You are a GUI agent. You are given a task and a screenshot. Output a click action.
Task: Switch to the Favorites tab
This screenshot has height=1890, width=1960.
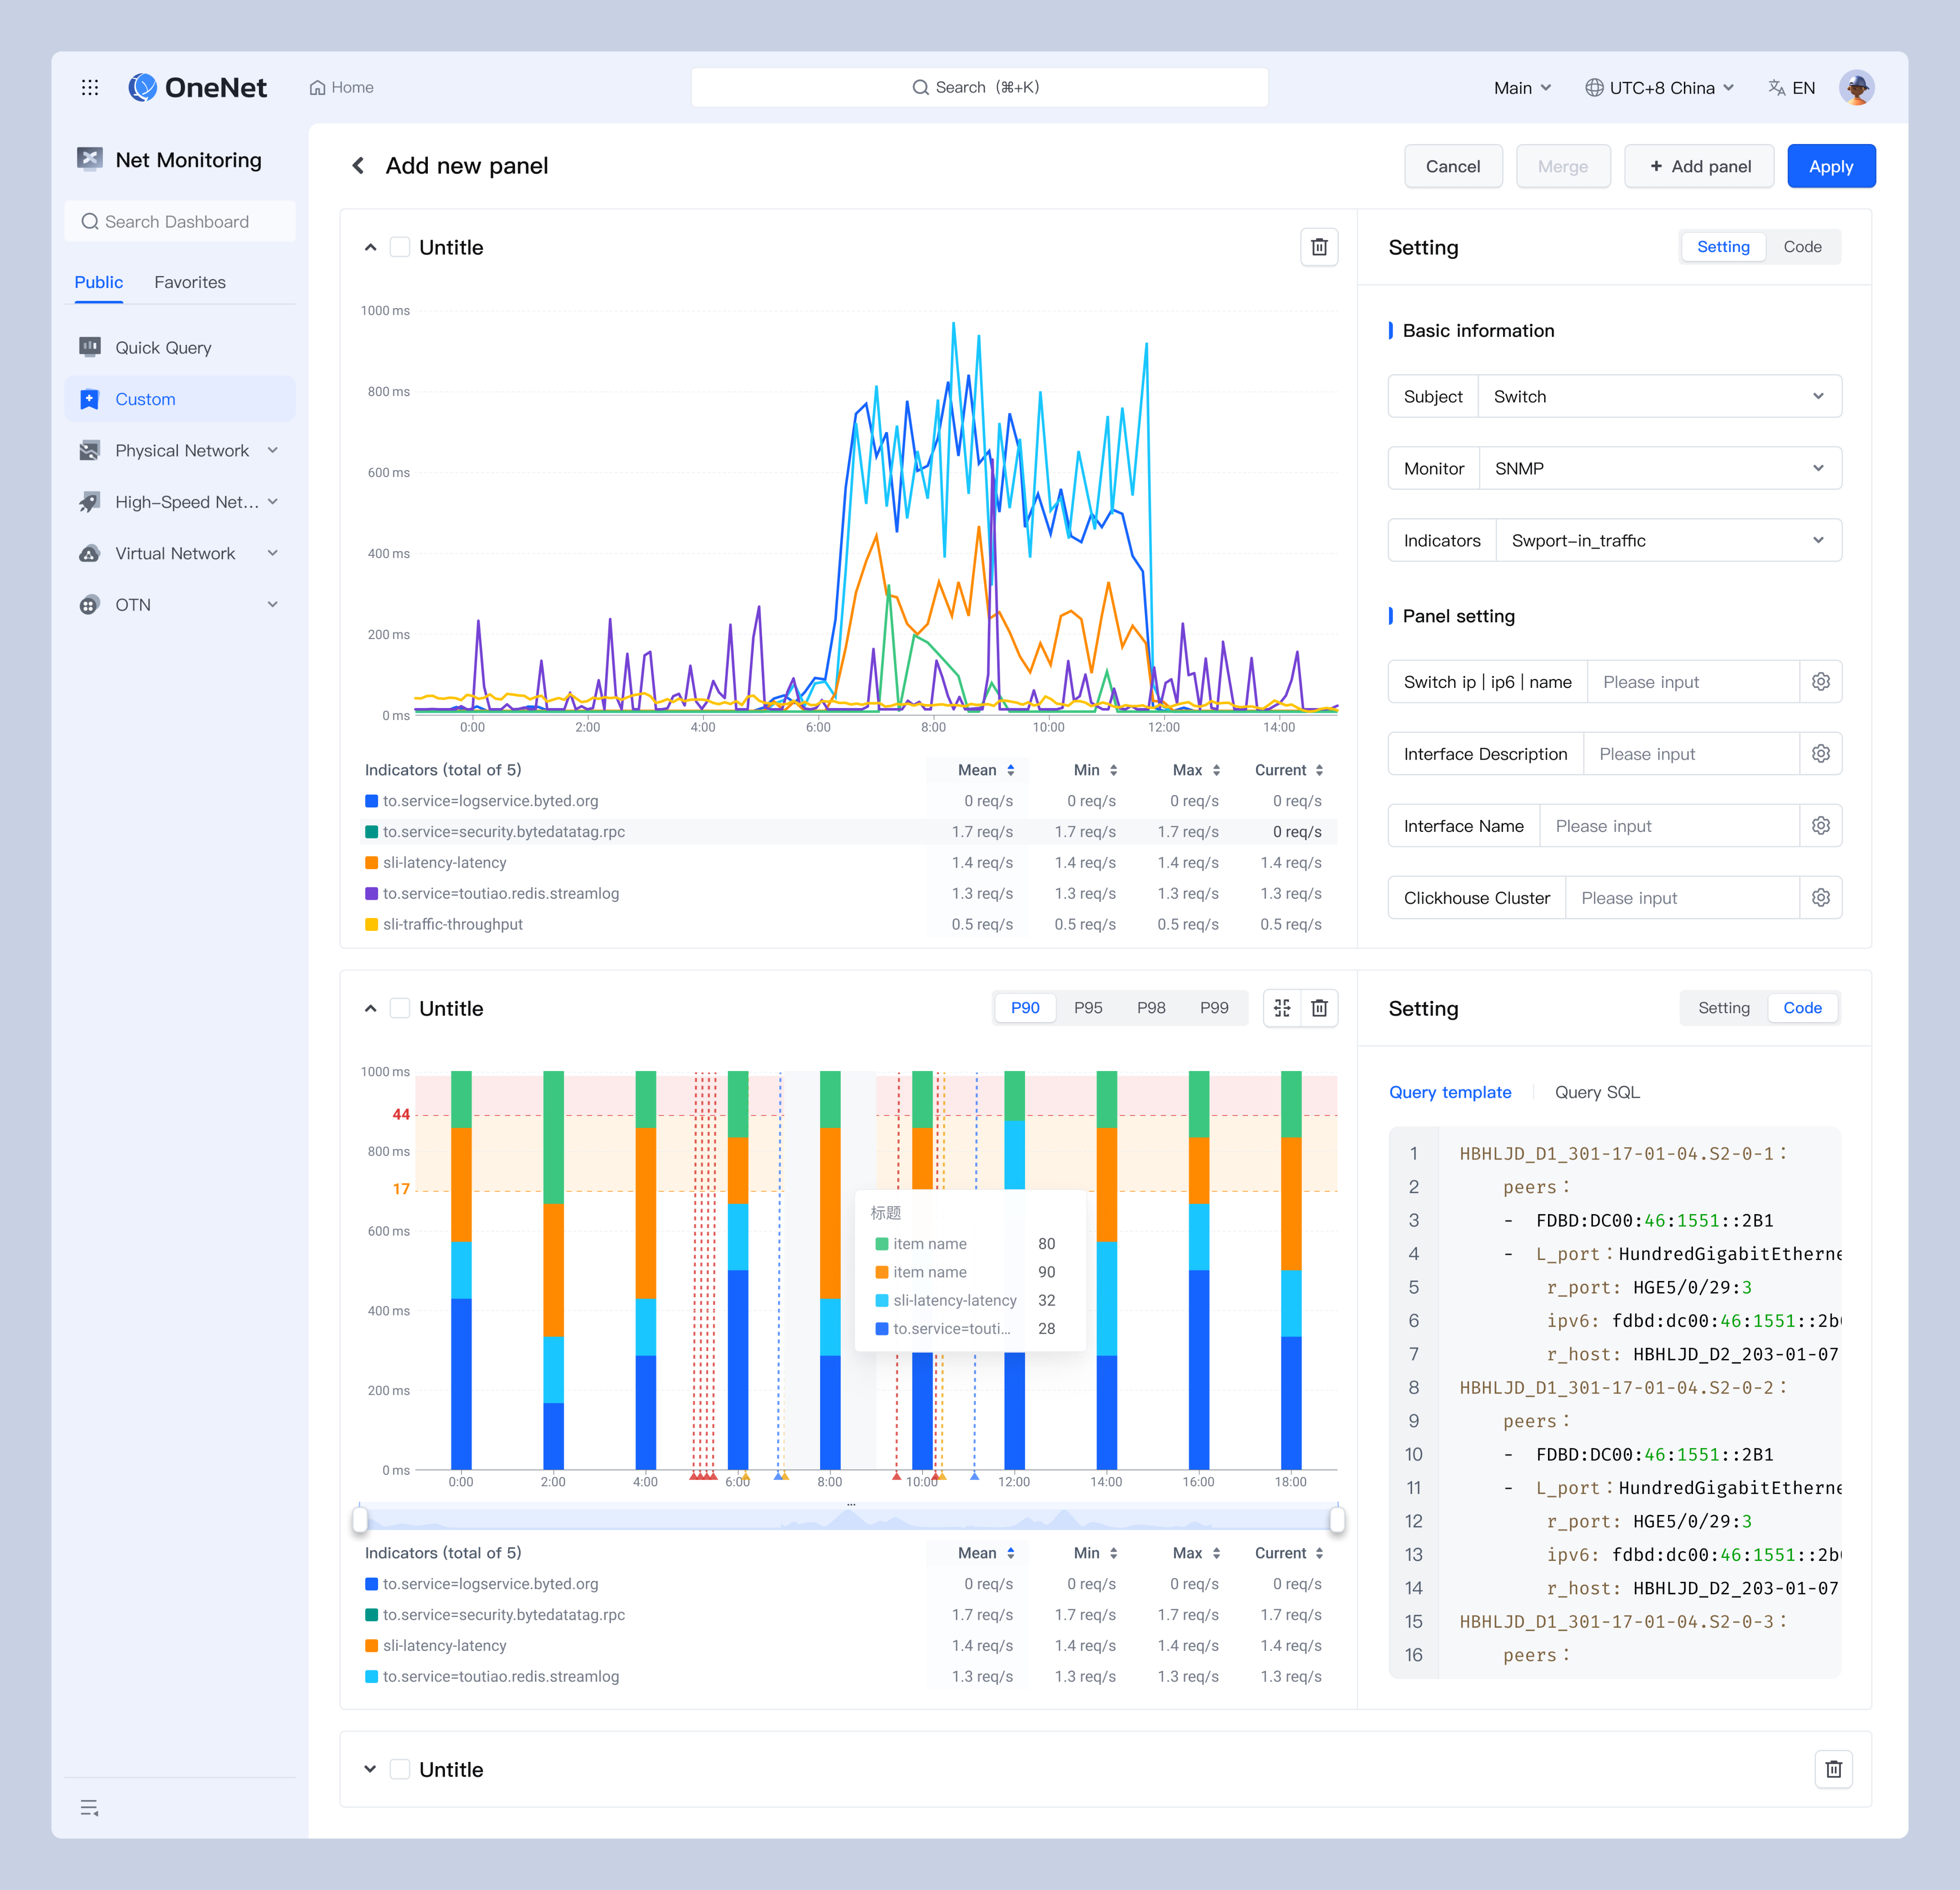pos(190,283)
